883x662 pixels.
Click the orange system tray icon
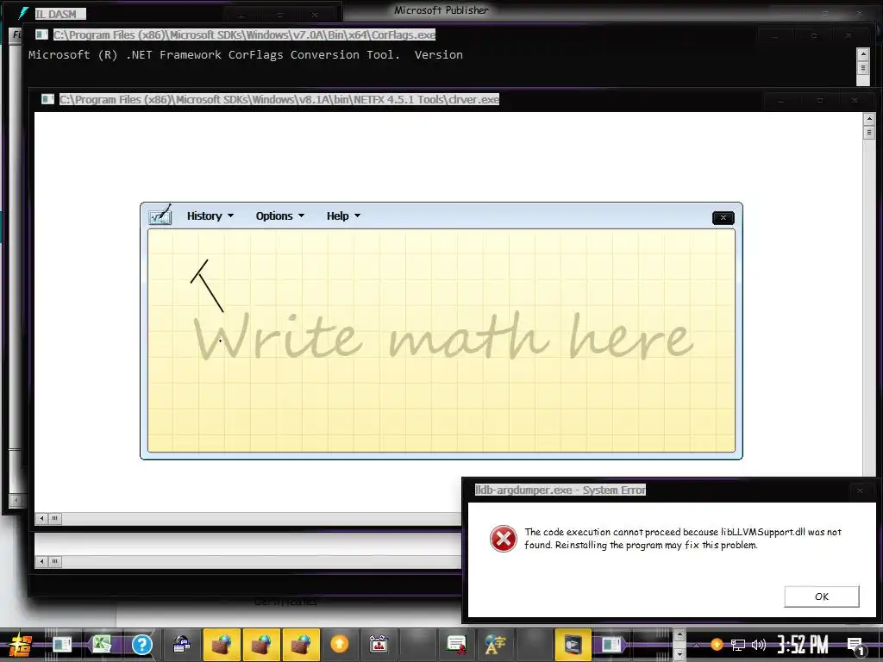(717, 645)
